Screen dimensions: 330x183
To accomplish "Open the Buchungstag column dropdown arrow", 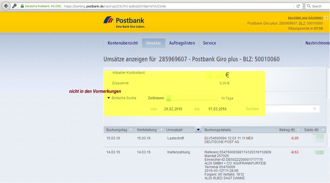I will click(x=131, y=130).
